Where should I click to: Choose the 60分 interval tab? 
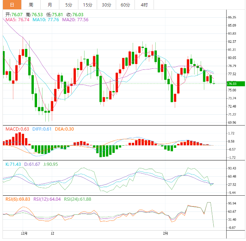tap(126, 5)
